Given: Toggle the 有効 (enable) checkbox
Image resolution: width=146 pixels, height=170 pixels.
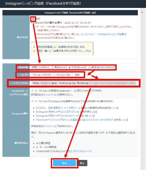Looking at the screenshot, I should pos(33,19).
